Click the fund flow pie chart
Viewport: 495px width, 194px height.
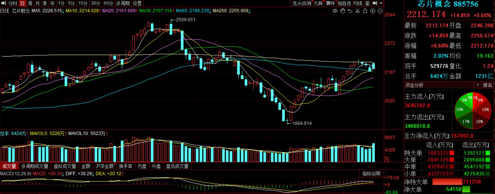(473, 110)
